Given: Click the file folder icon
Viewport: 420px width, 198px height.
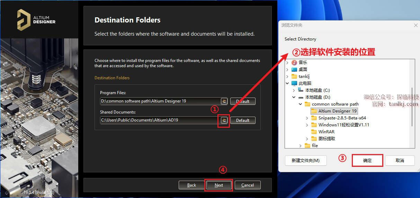Looking at the screenshot, I should coord(307,146).
